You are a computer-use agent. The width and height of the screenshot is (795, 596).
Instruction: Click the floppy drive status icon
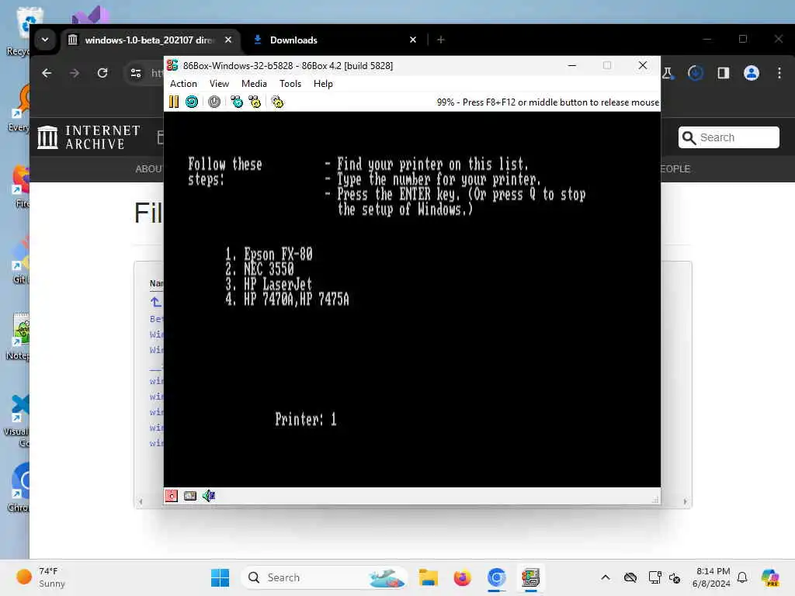(172, 496)
